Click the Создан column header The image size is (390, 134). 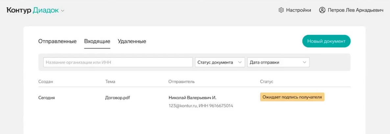[46, 82]
